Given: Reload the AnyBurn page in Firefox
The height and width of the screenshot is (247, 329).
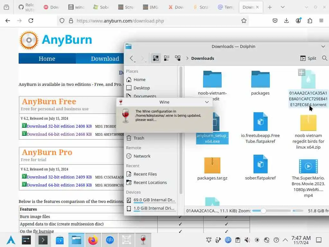Looking at the screenshot, I should click(x=31, y=21).
